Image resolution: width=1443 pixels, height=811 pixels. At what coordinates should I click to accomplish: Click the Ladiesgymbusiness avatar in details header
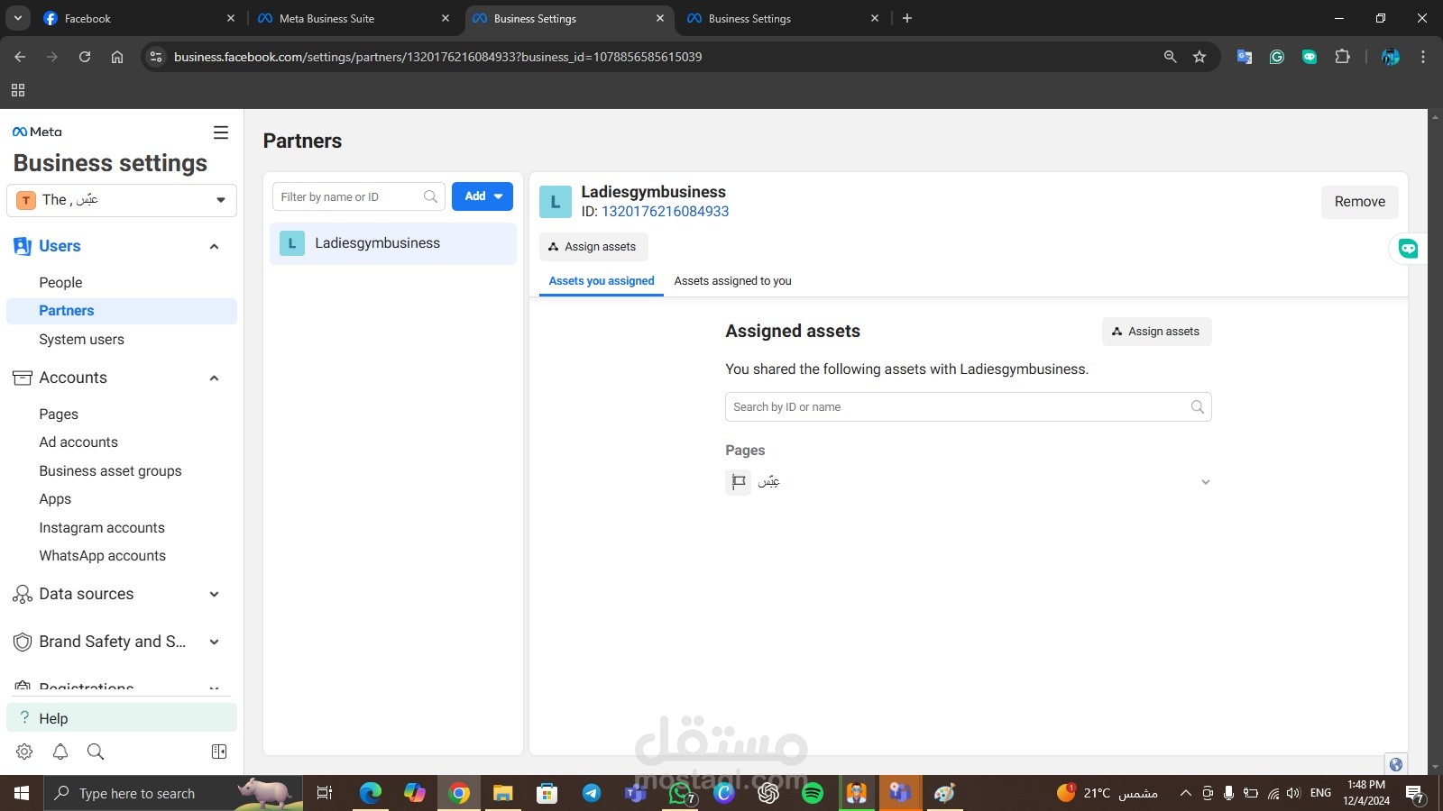pos(556,202)
